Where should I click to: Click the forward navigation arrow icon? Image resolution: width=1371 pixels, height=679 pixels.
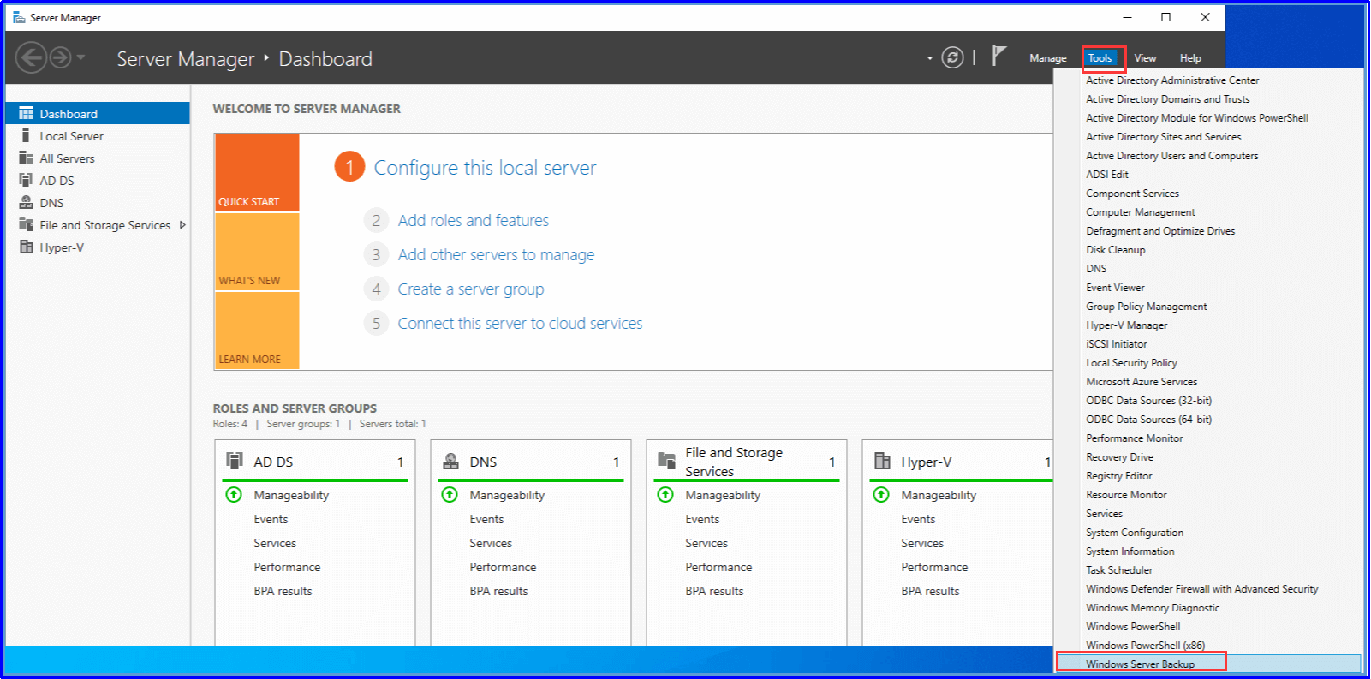(60, 58)
